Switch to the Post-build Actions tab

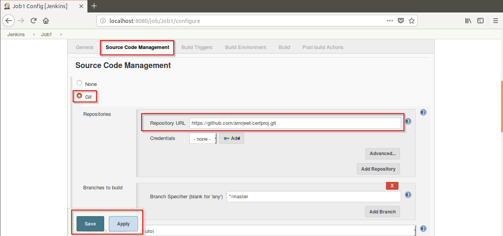[323, 47]
